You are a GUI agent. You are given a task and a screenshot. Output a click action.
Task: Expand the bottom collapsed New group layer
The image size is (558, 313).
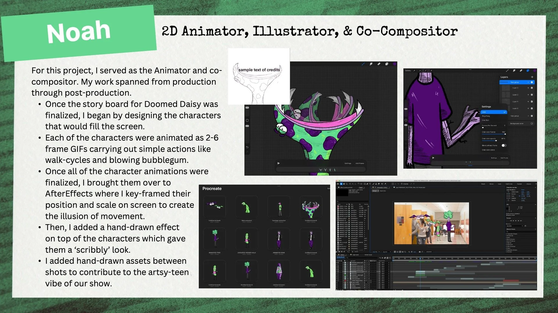(528, 116)
